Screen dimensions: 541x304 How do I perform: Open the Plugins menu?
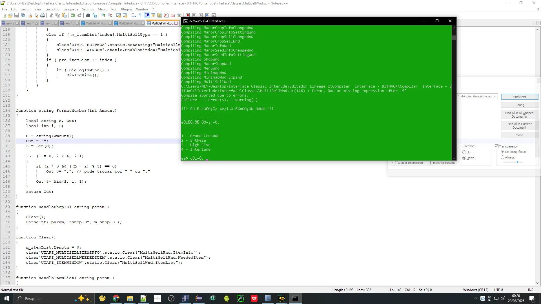(x=127, y=9)
